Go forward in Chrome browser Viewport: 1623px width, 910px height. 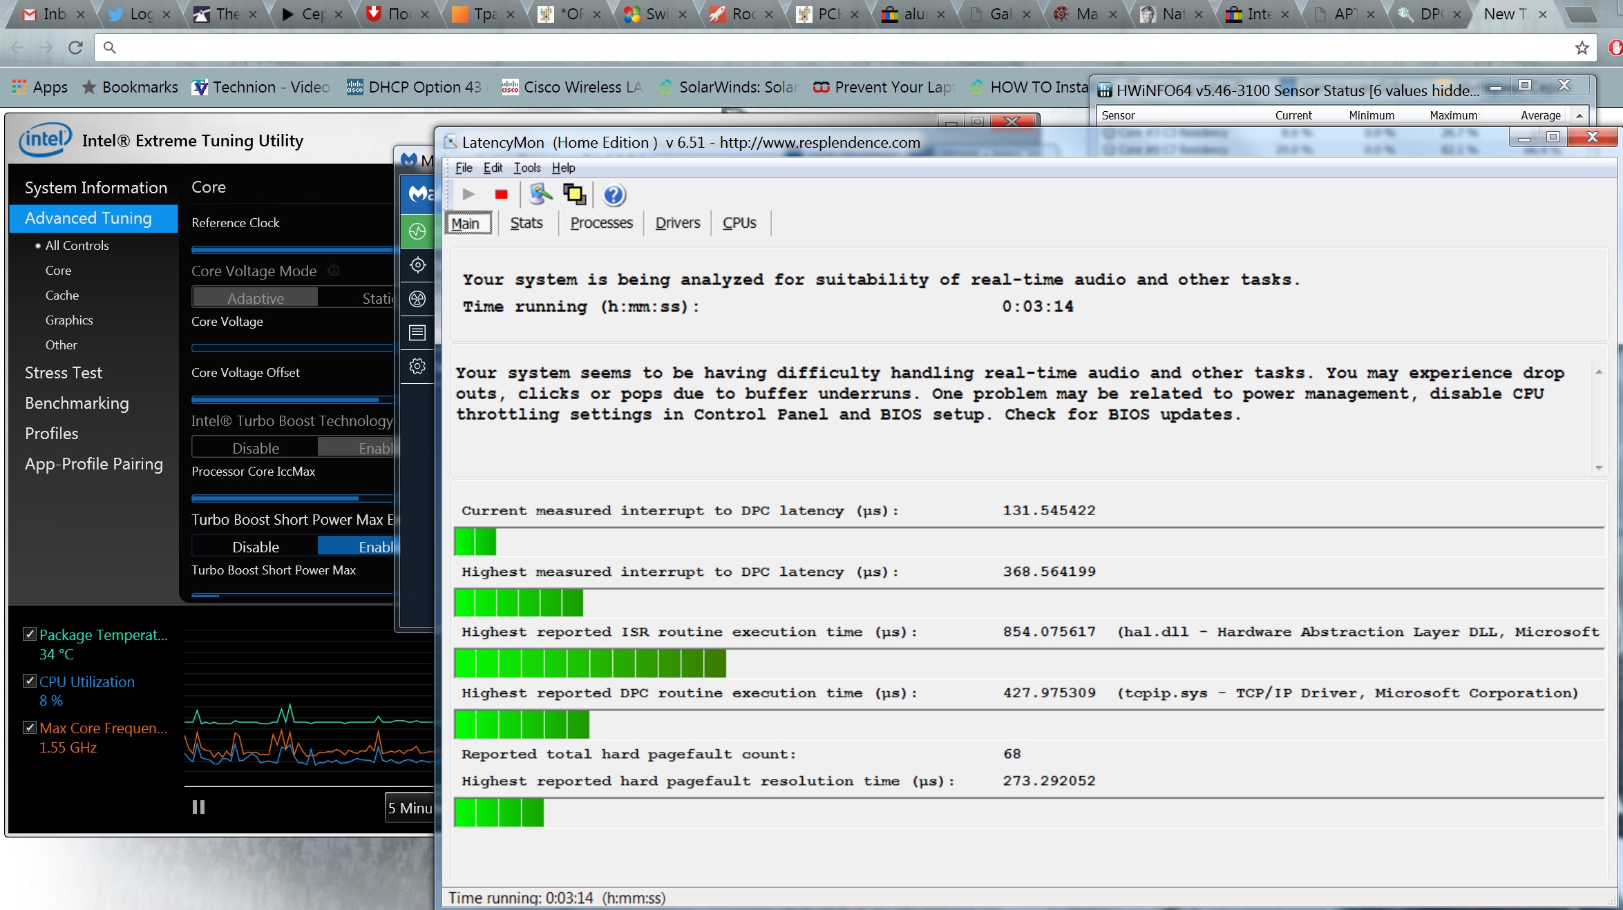point(46,47)
